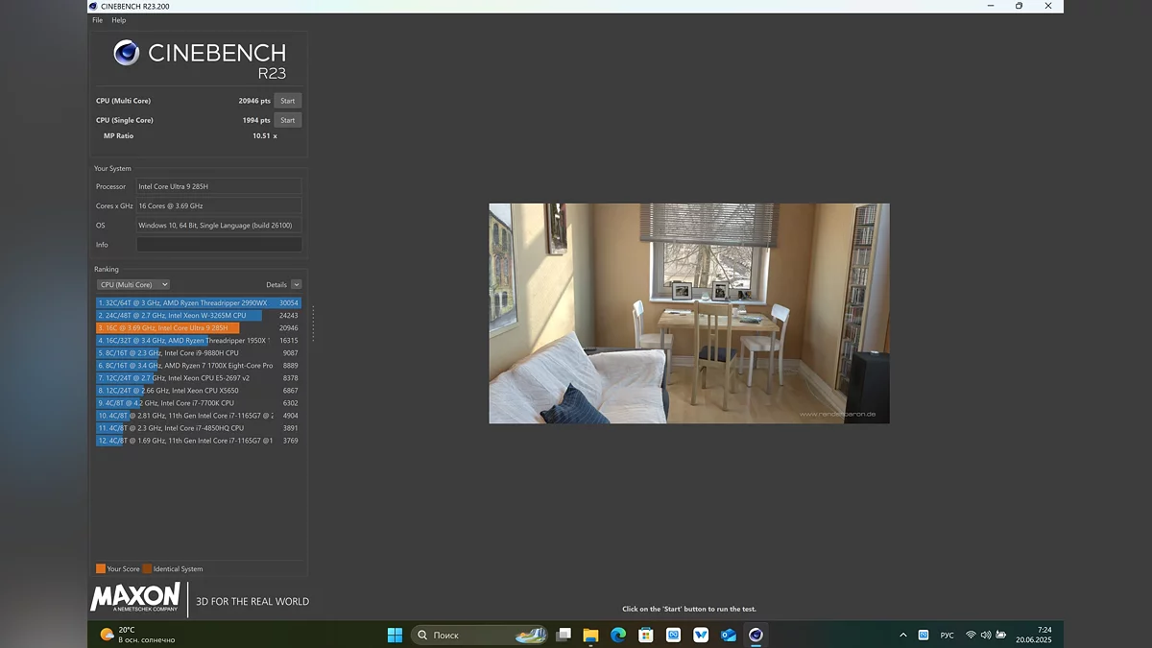Click the Cinebench icon in the taskbar
This screenshot has height=648, width=1152.
point(756,635)
